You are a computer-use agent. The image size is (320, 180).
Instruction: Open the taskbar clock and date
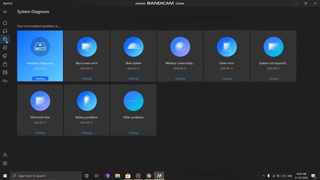click(301, 176)
